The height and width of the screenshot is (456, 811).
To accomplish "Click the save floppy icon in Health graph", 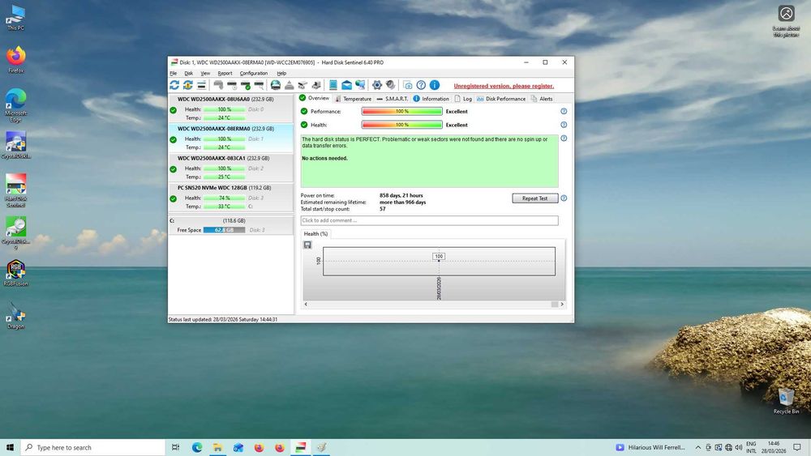I will (x=307, y=245).
